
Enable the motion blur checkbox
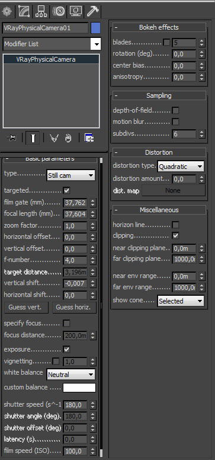(175, 122)
